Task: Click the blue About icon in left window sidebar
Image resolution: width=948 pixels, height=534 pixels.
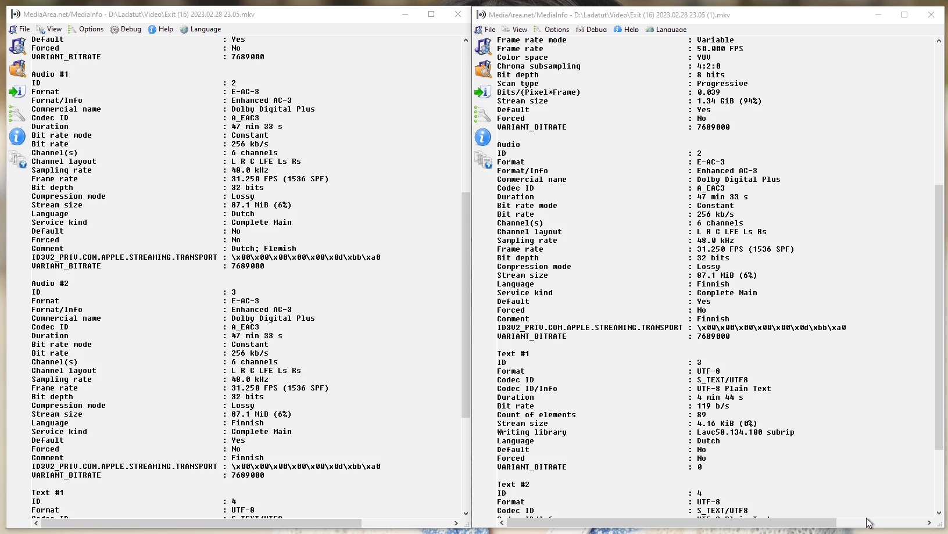Action: click(x=17, y=137)
